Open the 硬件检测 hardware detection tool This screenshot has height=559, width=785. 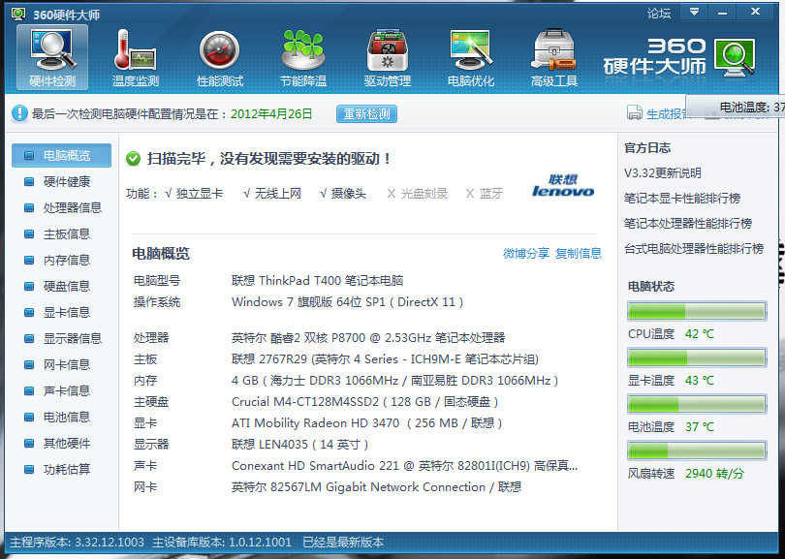tap(52, 57)
